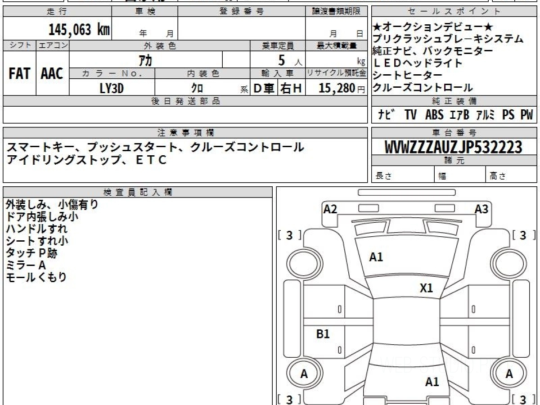Select the 走行 header cell

coord(57,12)
